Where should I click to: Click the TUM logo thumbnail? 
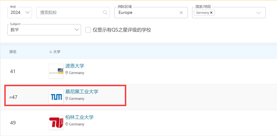click(56, 97)
